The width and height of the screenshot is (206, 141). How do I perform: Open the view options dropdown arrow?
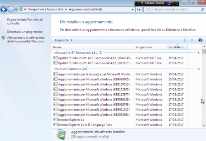coord(192,40)
